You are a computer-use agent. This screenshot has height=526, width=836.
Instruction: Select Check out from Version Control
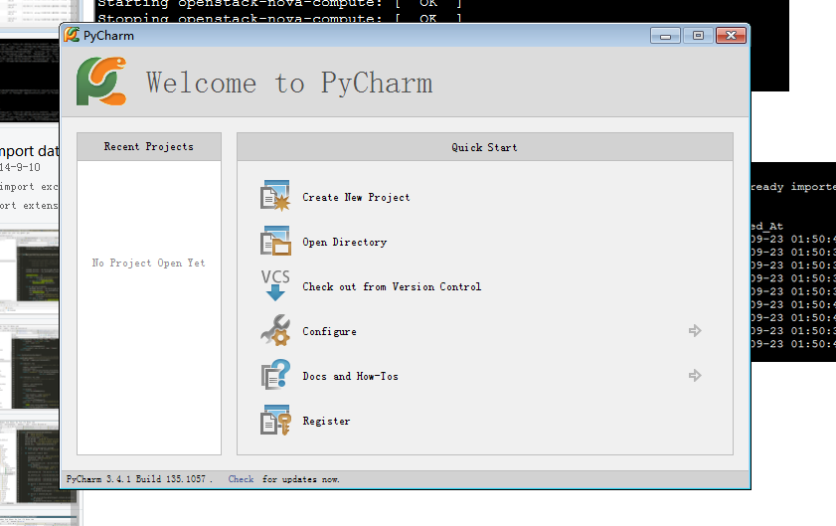point(392,287)
